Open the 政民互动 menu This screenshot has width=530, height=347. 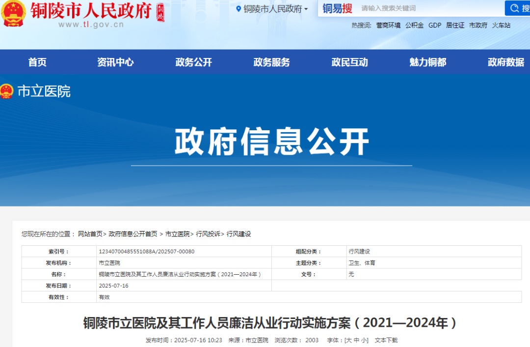click(x=349, y=62)
